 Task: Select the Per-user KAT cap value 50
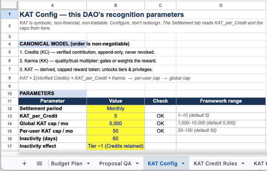115,131
